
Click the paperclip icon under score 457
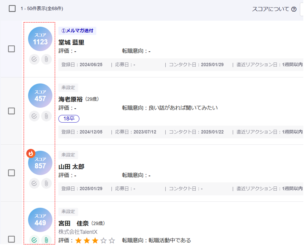46,116
